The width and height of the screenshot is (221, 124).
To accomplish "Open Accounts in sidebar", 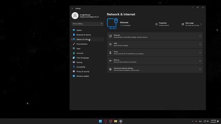I will pyautogui.click(x=88, y=53).
